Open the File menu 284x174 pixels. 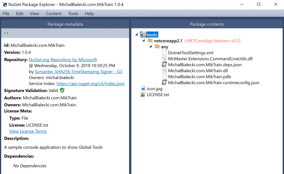6,14
